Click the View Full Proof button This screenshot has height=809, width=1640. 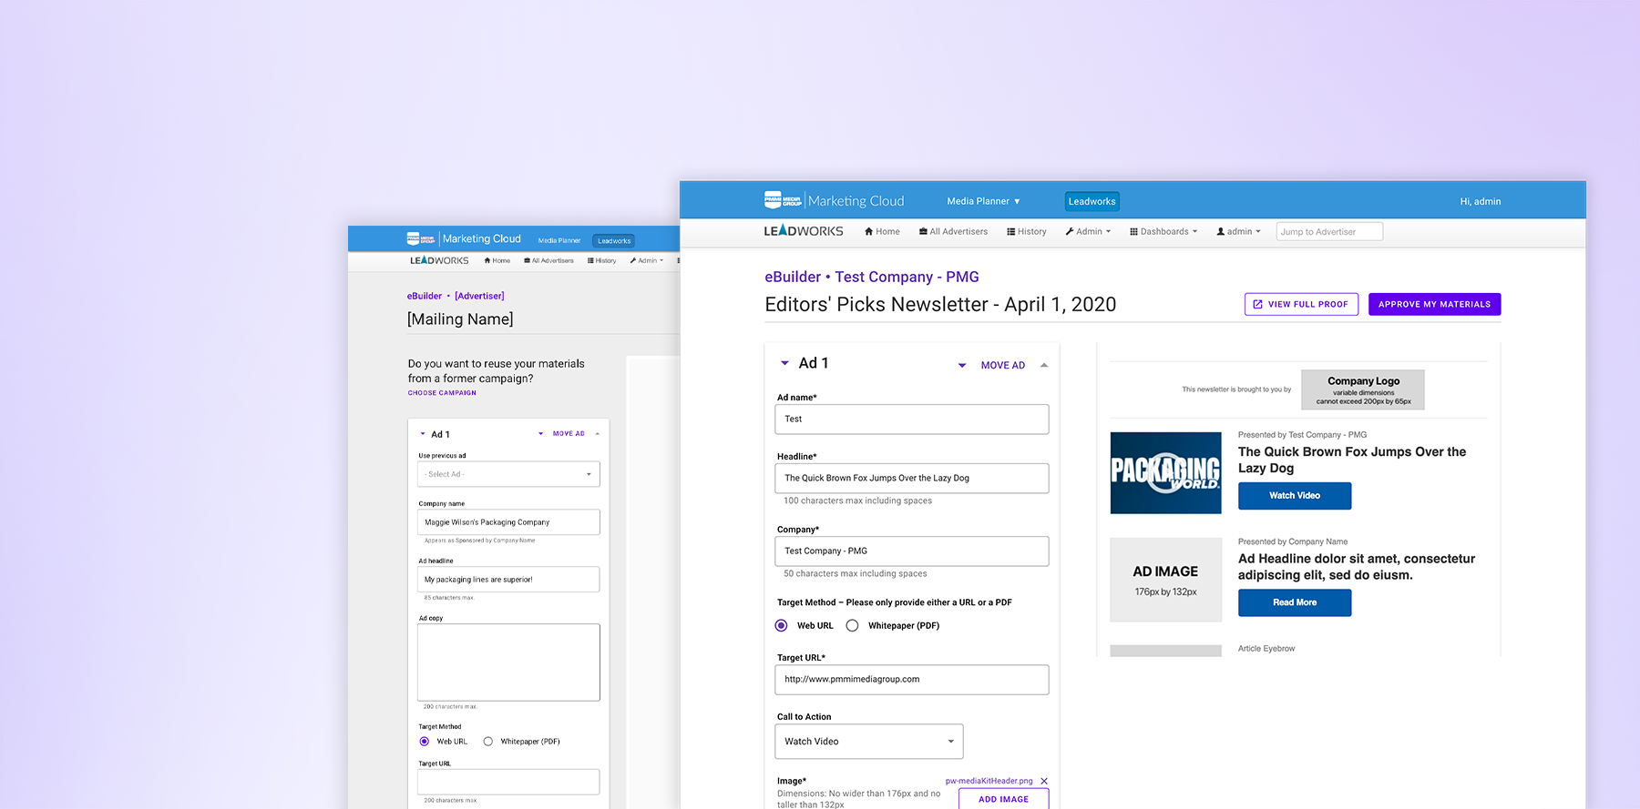point(1301,304)
